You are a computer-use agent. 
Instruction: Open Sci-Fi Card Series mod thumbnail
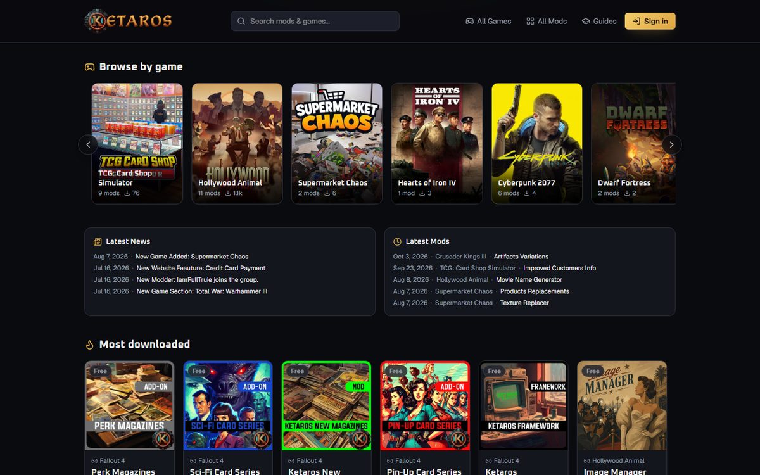(228, 405)
